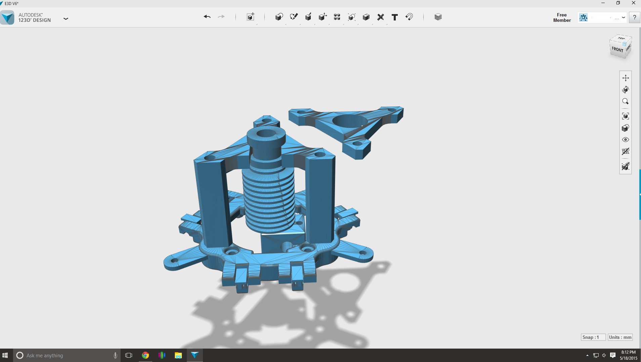Open the Primitives shapes tool
The image size is (641, 362).
pyautogui.click(x=279, y=17)
